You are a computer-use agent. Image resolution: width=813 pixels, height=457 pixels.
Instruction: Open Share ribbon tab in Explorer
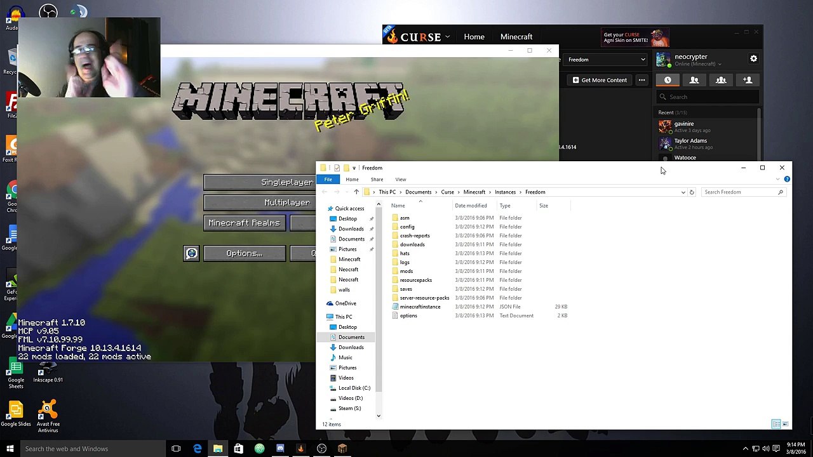point(377,180)
